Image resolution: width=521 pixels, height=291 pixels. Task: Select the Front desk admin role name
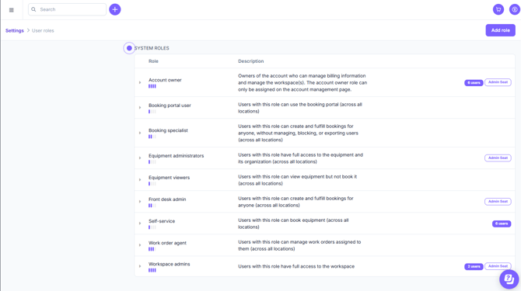167,199
